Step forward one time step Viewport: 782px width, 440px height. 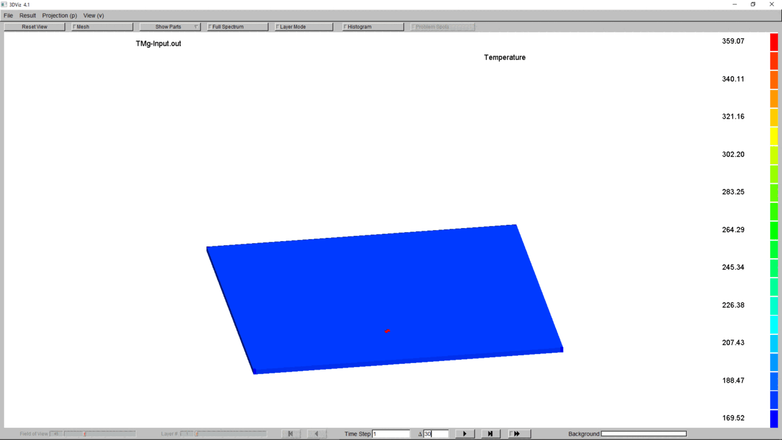point(490,433)
